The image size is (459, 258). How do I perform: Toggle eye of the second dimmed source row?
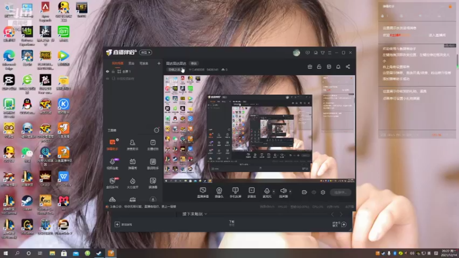tap(107, 79)
